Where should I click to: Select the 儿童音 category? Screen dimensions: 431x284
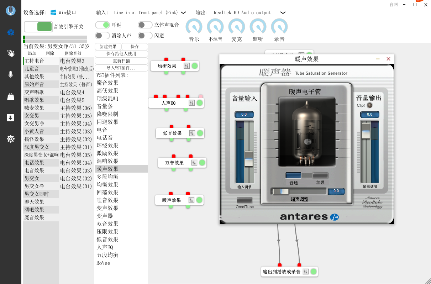41,69
